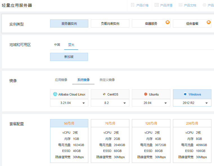Expand the Windows 2012 R2 version dropdown
Viewport: 214px width, 166px height.
pos(192,103)
